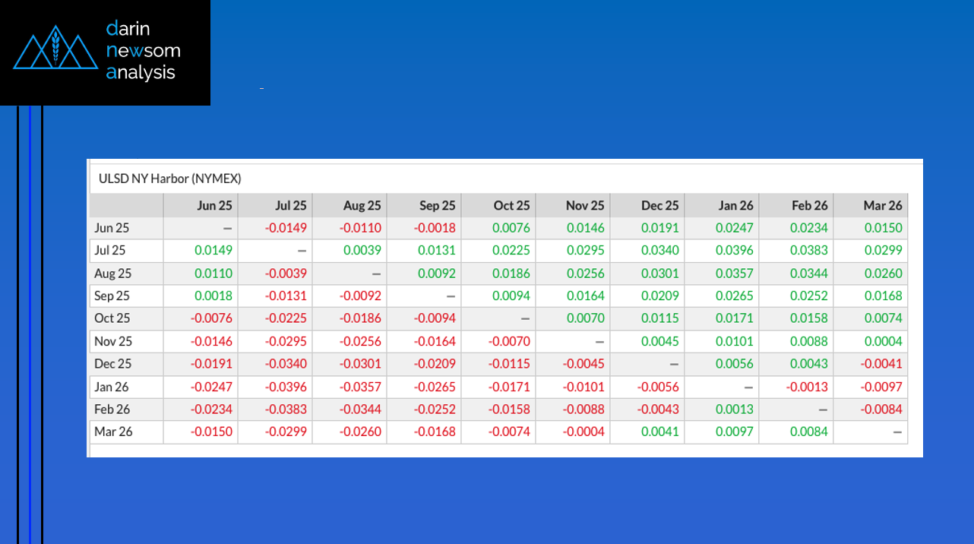Select the green 0.0039 cell in Jul 25 row
Viewport: 974px width, 544px height.
coord(363,251)
